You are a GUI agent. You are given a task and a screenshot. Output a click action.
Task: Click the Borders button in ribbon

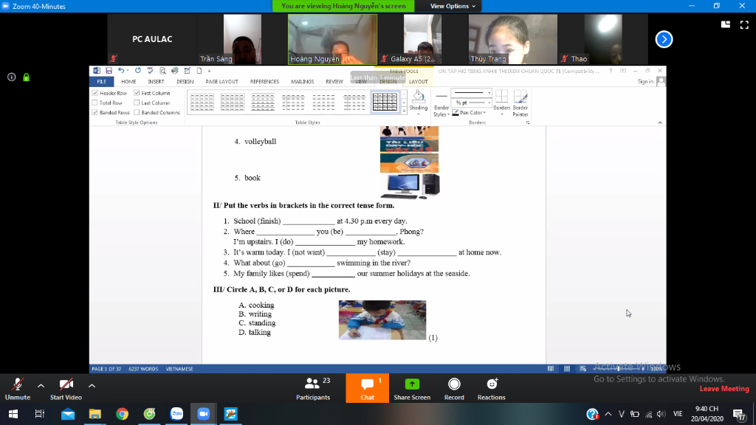tap(501, 103)
